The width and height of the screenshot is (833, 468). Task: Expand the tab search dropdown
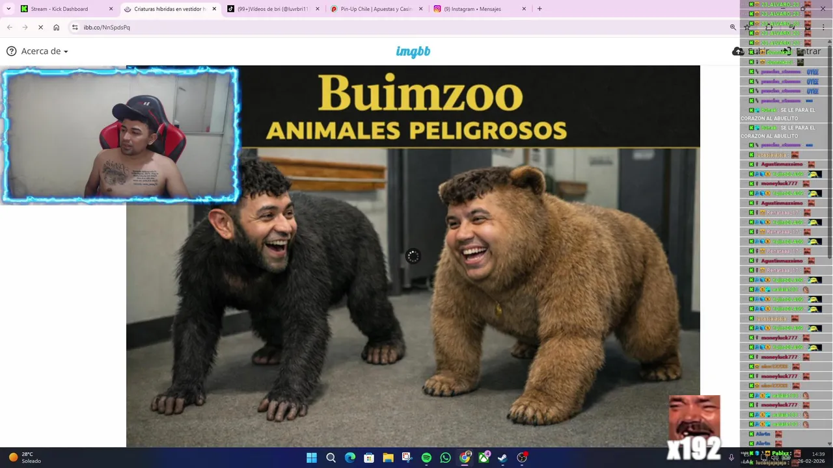click(x=8, y=9)
